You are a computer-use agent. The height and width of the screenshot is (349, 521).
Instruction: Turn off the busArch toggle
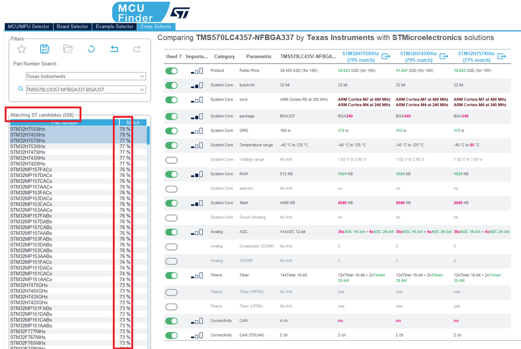[x=172, y=85]
